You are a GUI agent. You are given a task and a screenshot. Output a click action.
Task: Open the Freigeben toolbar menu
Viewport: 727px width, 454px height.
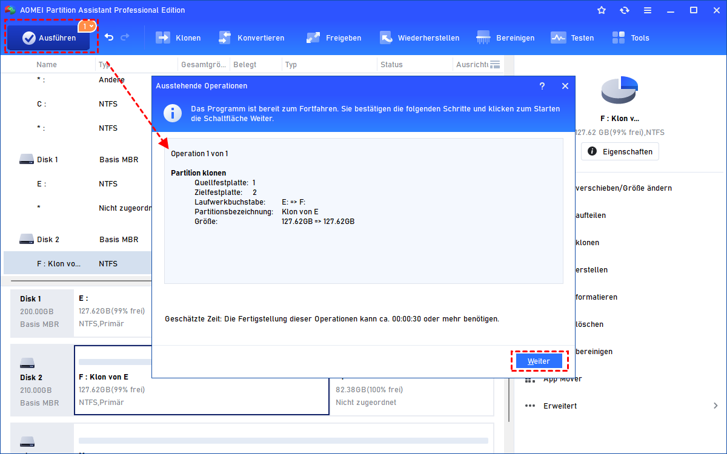point(334,38)
